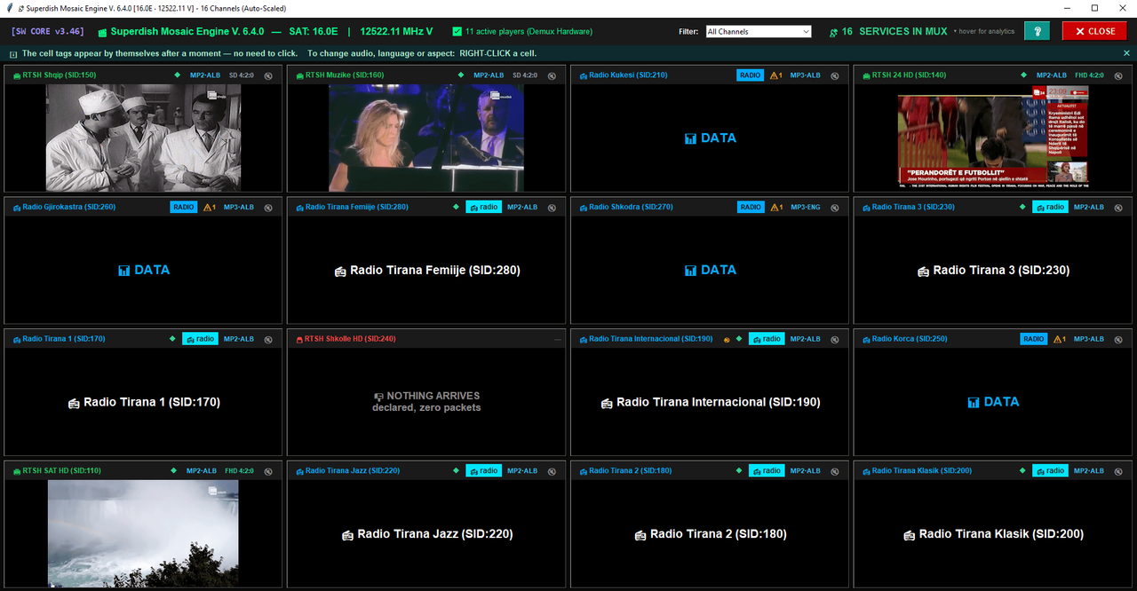1137x591 pixels.
Task: Select the RTSH Shqip video thumbnail
Action: 143,138
